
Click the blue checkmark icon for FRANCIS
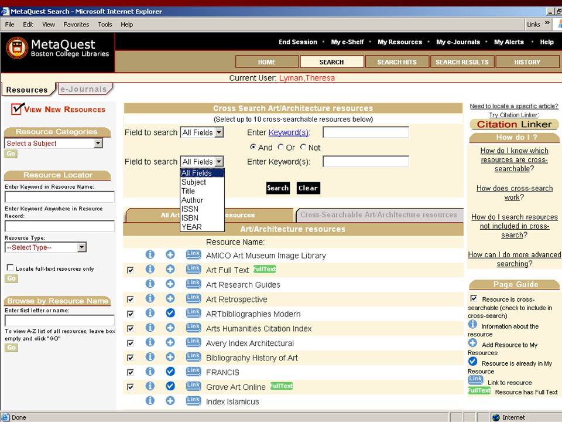(170, 372)
